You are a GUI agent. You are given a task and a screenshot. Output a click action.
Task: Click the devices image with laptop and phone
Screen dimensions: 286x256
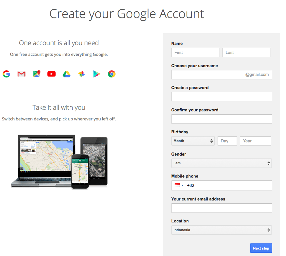(x=59, y=162)
